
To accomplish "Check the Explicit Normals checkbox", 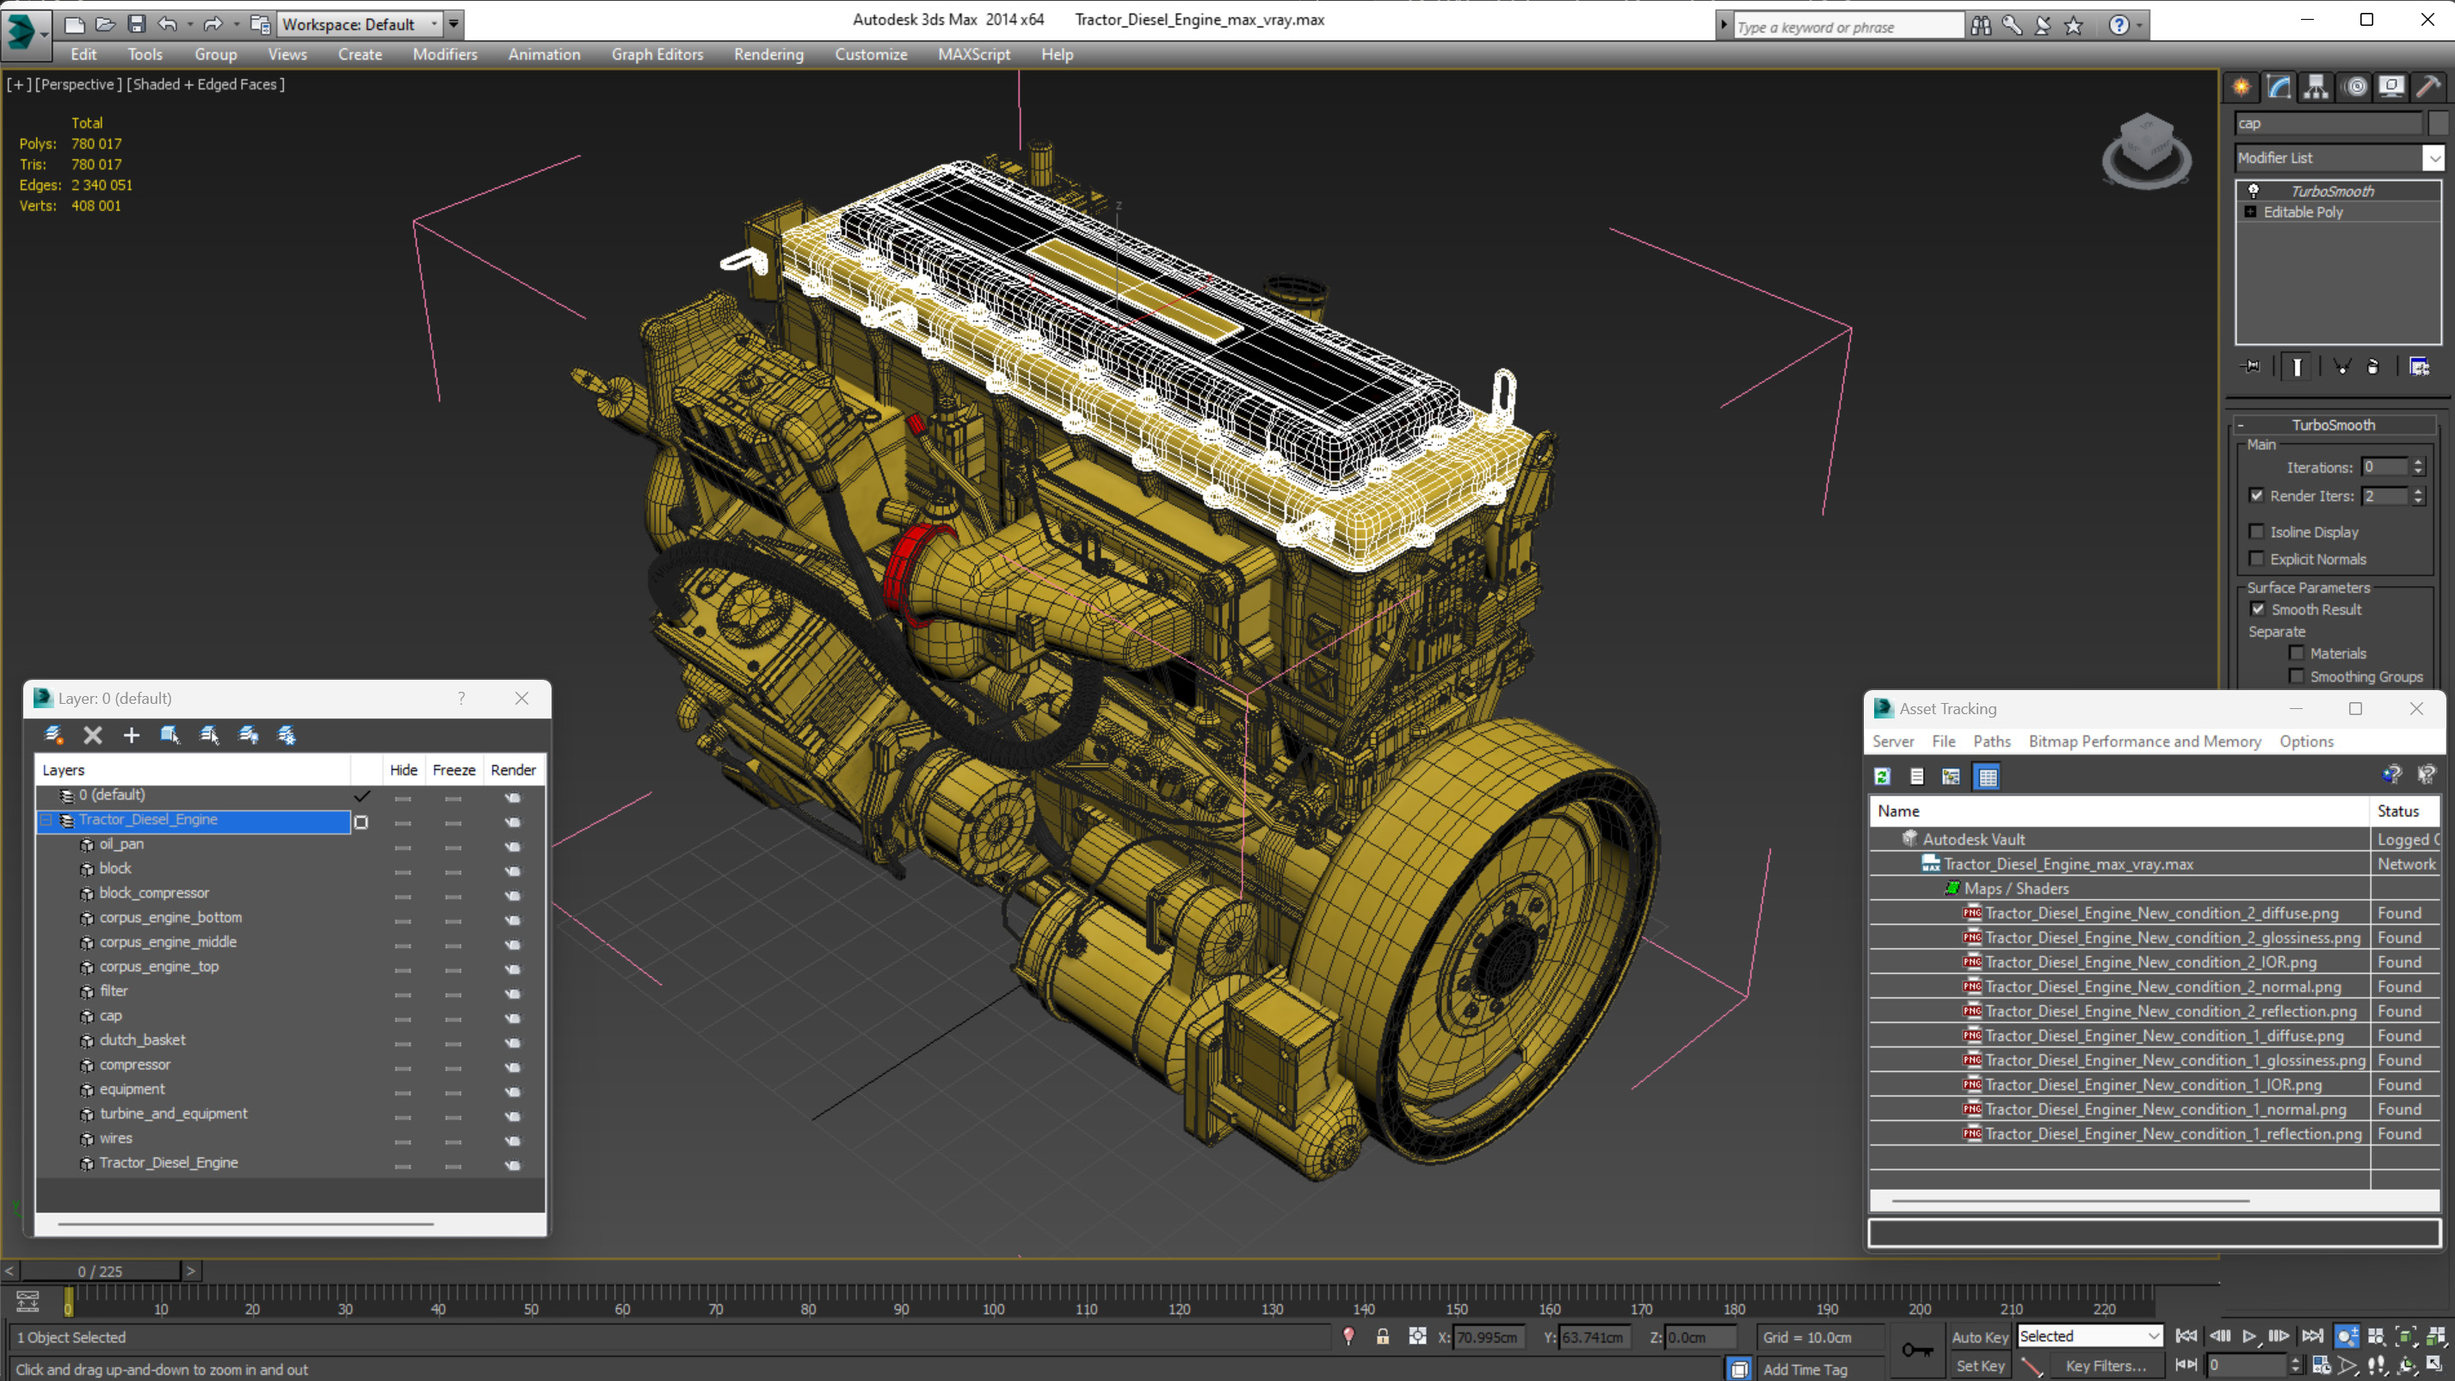I will 2256,558.
